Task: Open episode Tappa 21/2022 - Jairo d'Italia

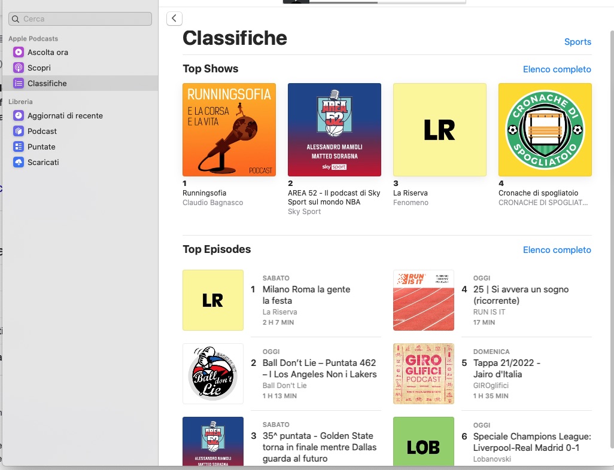Action: click(x=507, y=368)
